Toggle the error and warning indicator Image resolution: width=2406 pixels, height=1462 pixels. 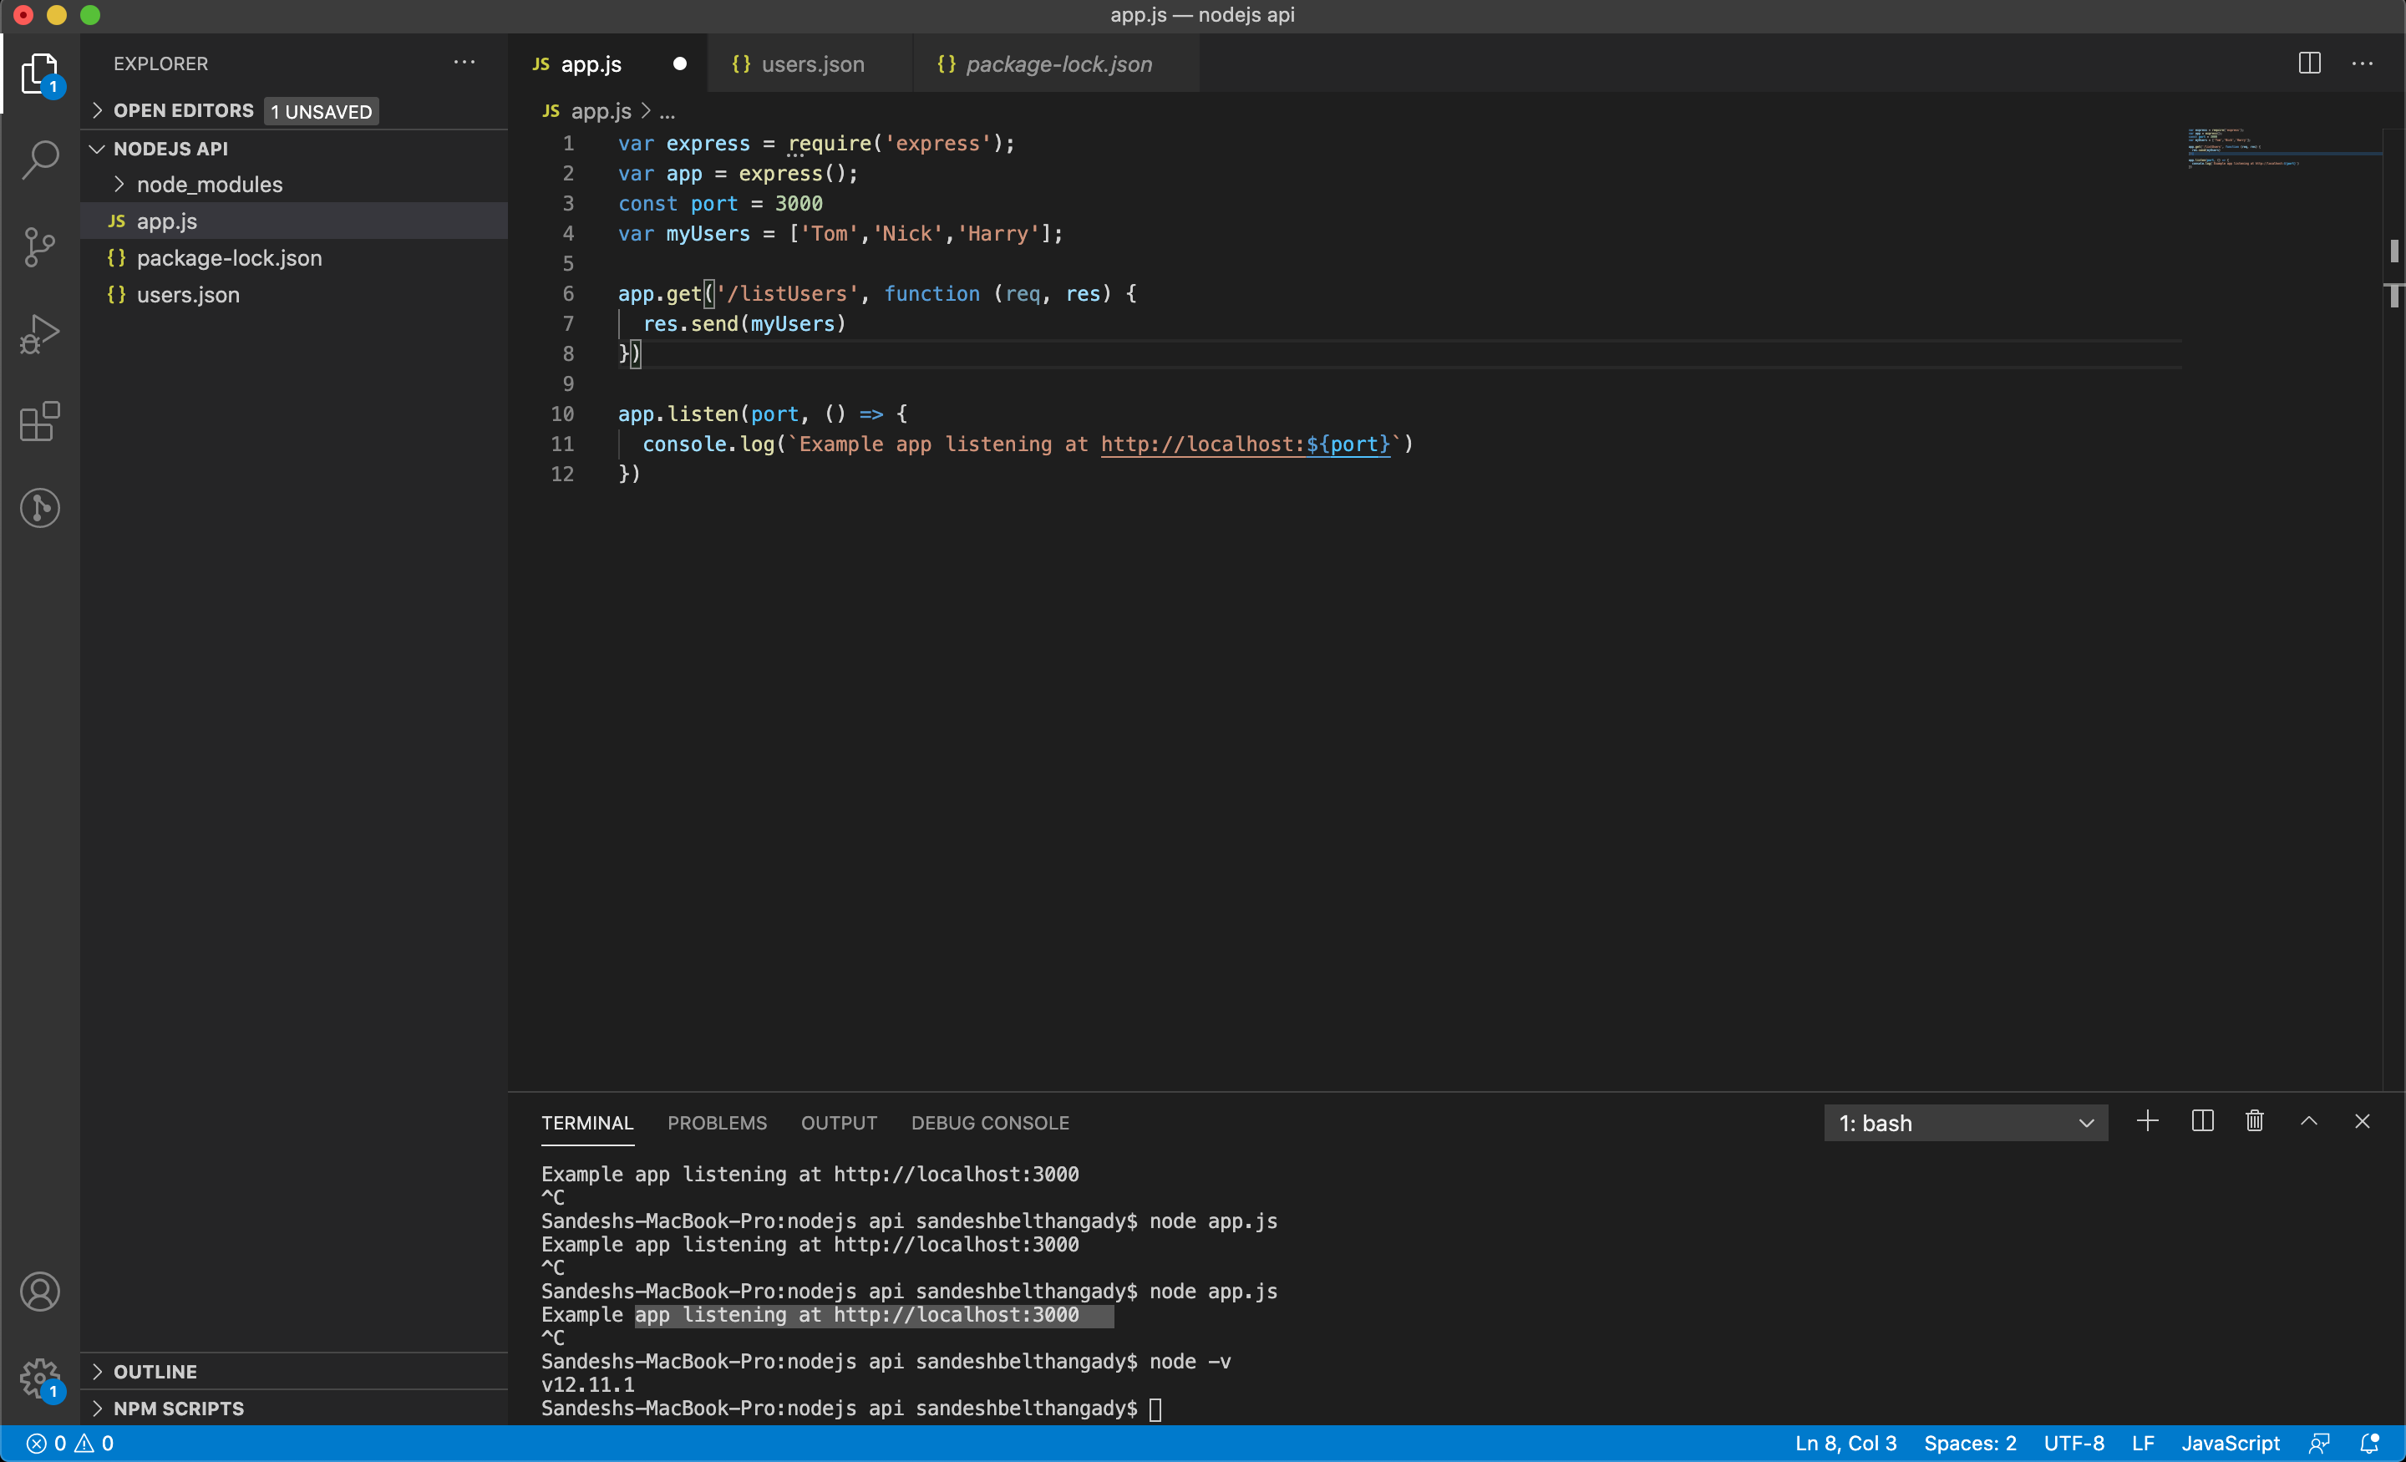(x=69, y=1444)
